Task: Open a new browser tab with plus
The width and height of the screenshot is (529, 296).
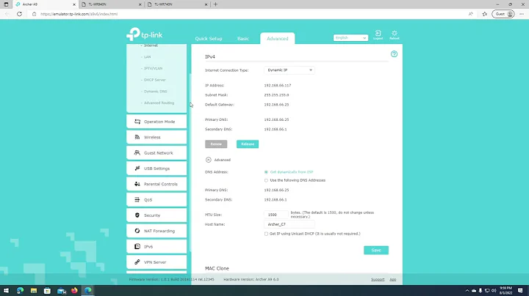Action: click(x=215, y=4)
